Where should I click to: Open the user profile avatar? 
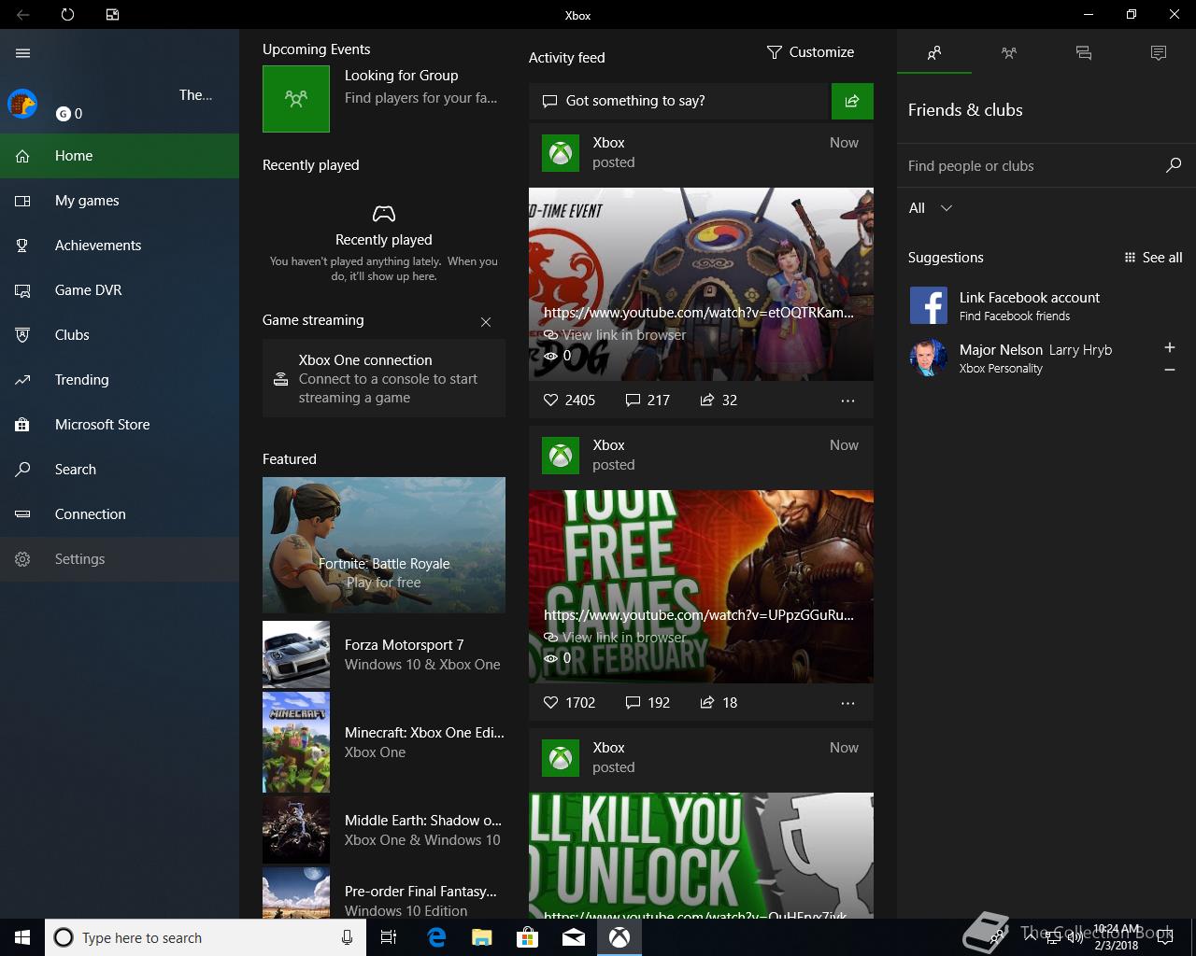coord(22,103)
